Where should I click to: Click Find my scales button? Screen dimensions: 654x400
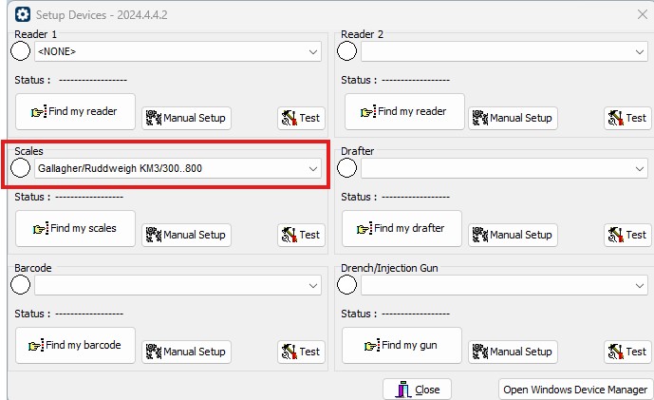76,228
